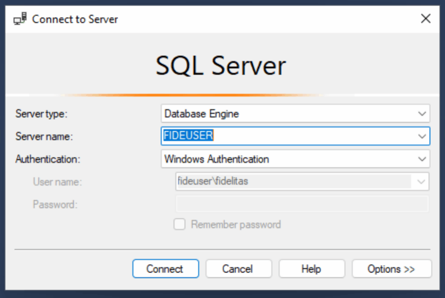Click the fideuser\fidelitas user name field
This screenshot has width=445, height=298.
coord(302,181)
